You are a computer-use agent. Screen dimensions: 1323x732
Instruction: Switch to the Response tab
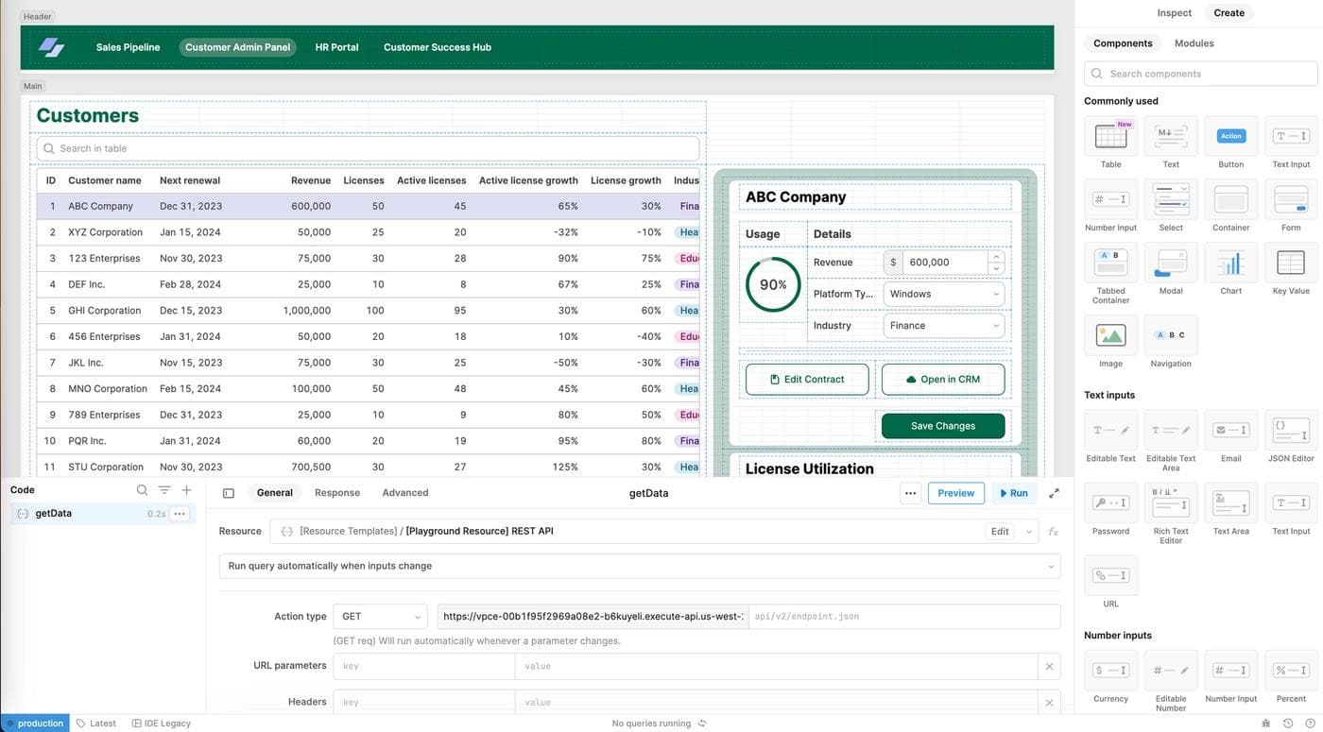click(337, 490)
